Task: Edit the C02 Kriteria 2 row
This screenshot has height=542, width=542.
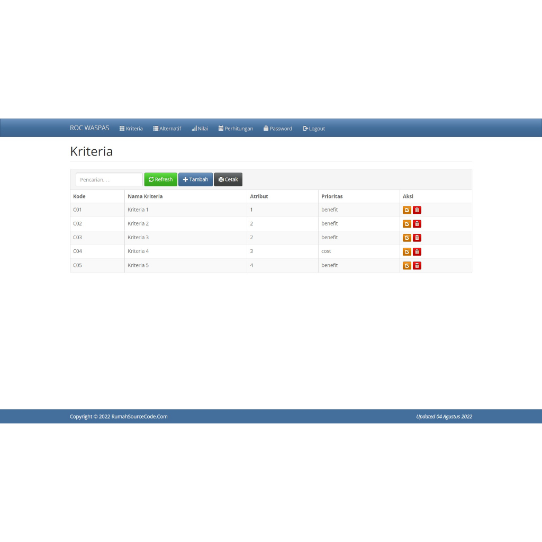Action: pos(407,224)
